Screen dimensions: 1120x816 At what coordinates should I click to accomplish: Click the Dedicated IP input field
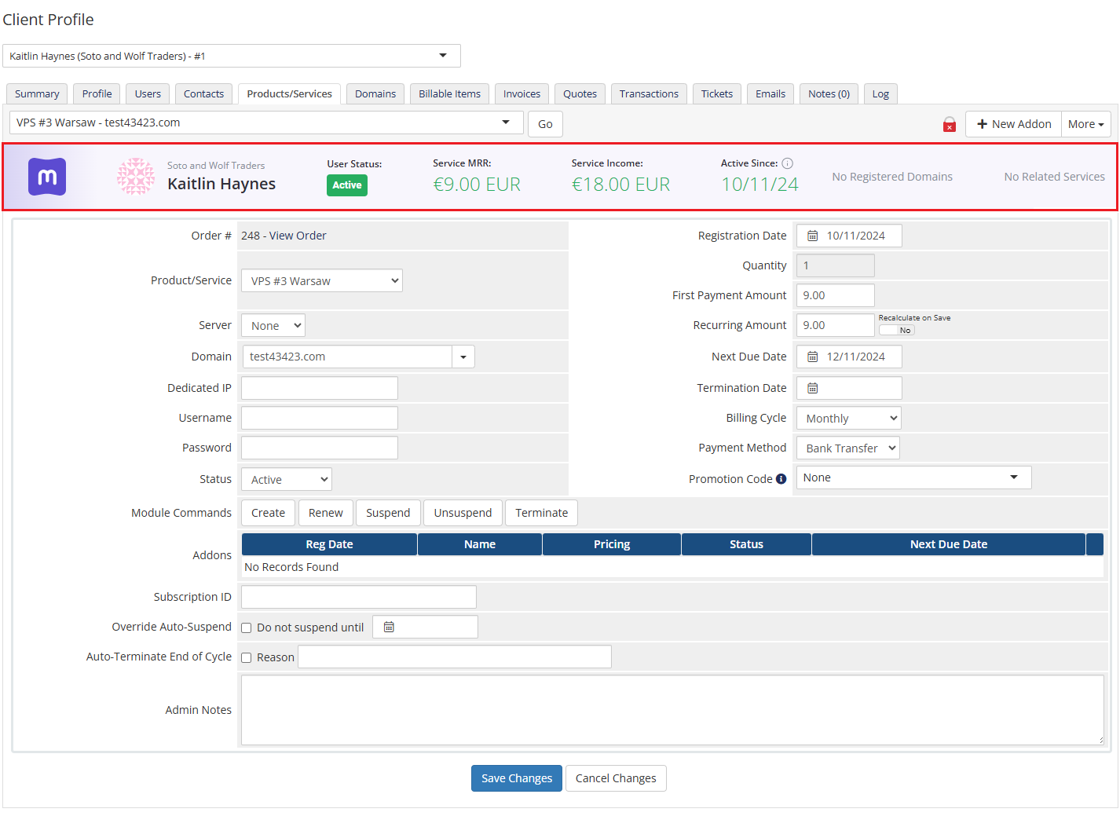pyautogui.click(x=320, y=388)
